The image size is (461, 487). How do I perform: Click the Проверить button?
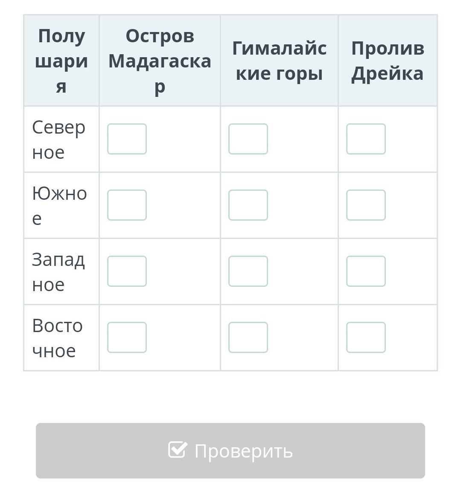[x=230, y=451]
